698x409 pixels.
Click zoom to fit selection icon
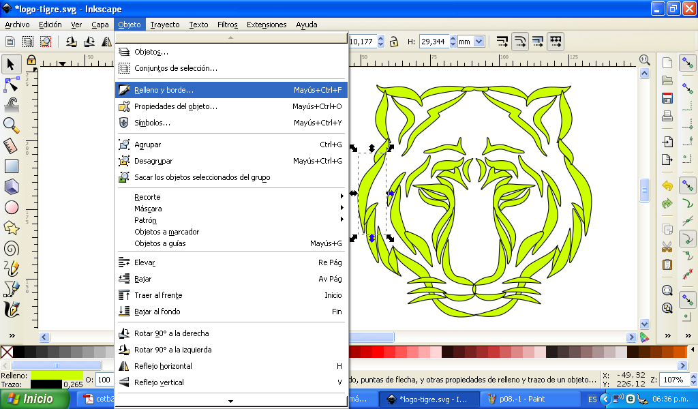667,290
